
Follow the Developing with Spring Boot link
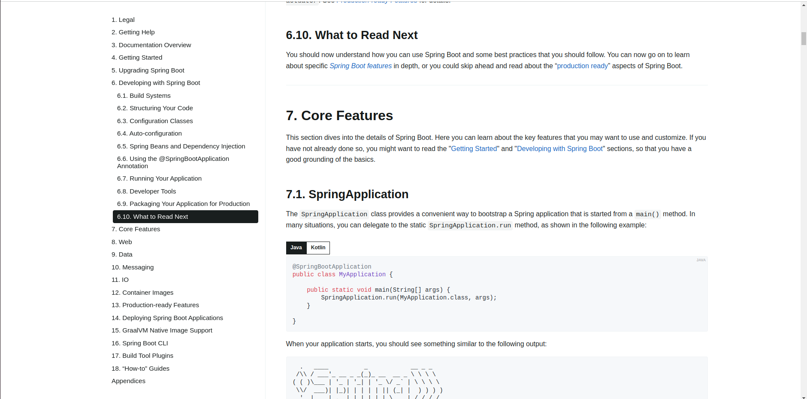(559, 148)
